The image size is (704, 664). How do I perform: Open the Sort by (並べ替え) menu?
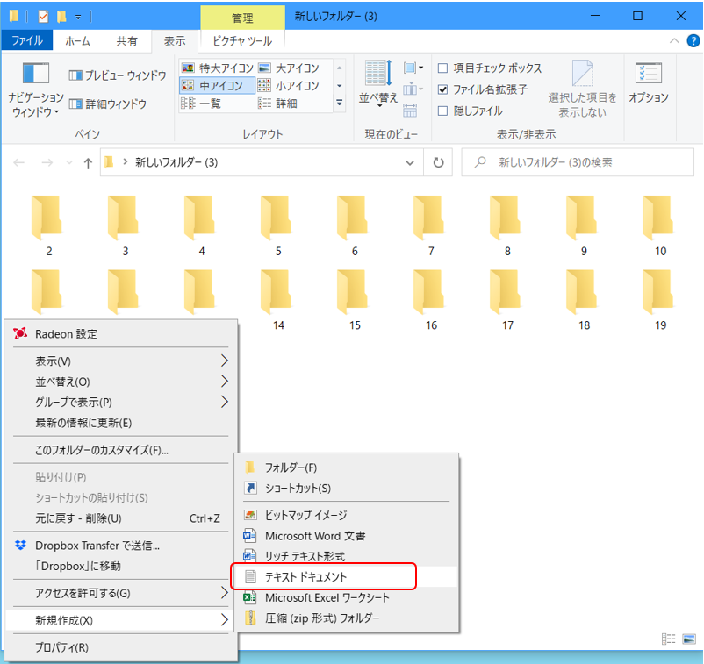[378, 83]
